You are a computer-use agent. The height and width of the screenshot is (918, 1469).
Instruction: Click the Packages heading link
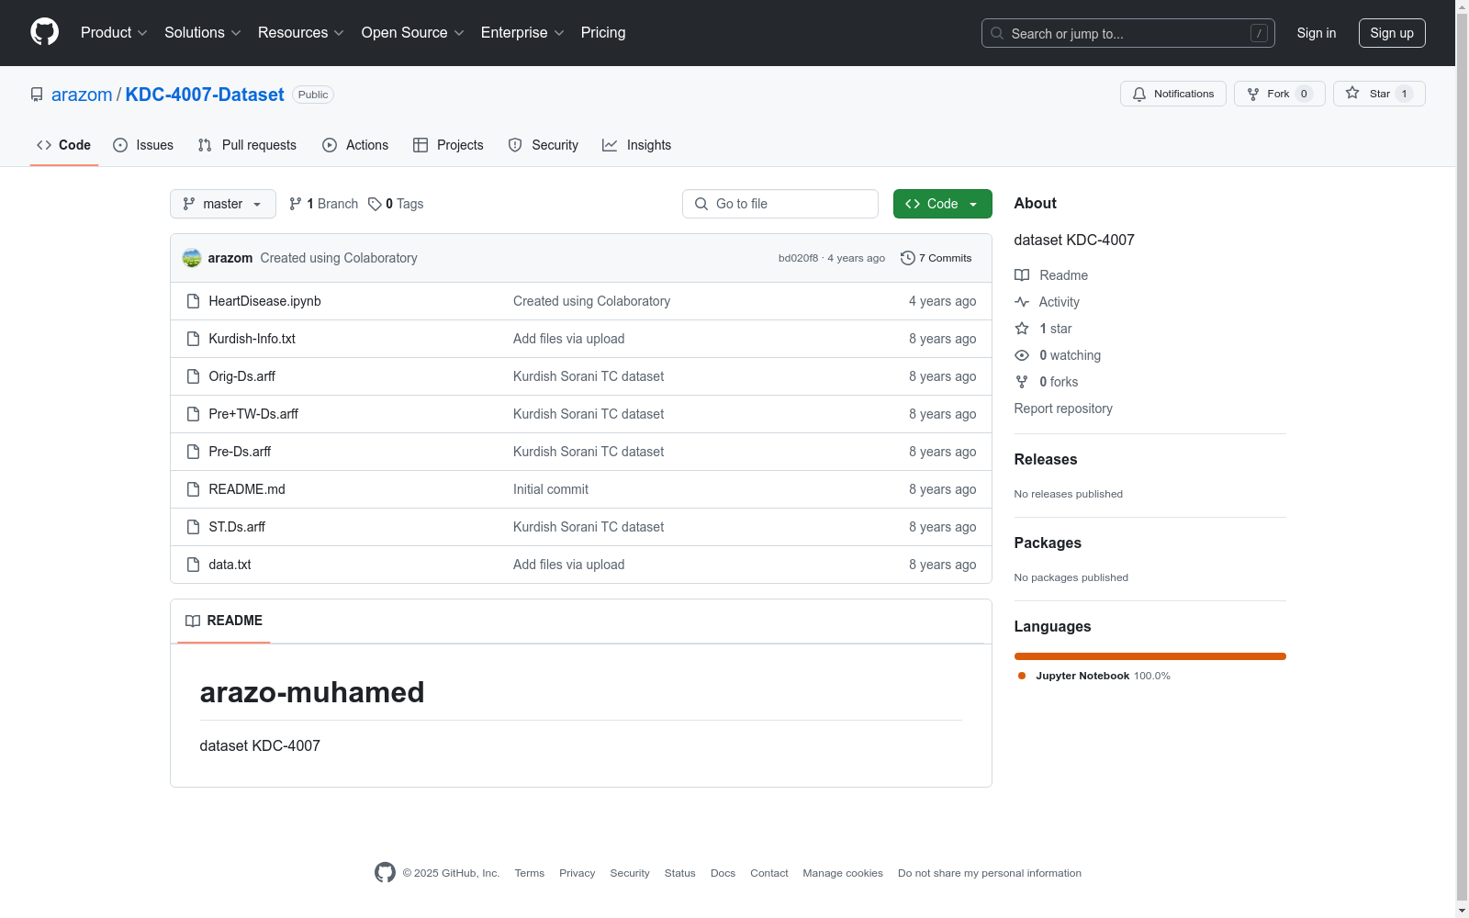tap(1048, 543)
